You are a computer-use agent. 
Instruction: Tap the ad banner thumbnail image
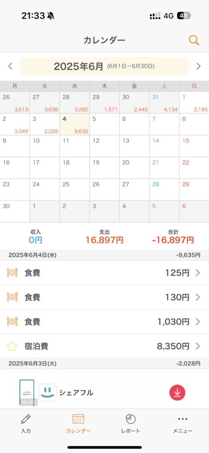(27, 393)
